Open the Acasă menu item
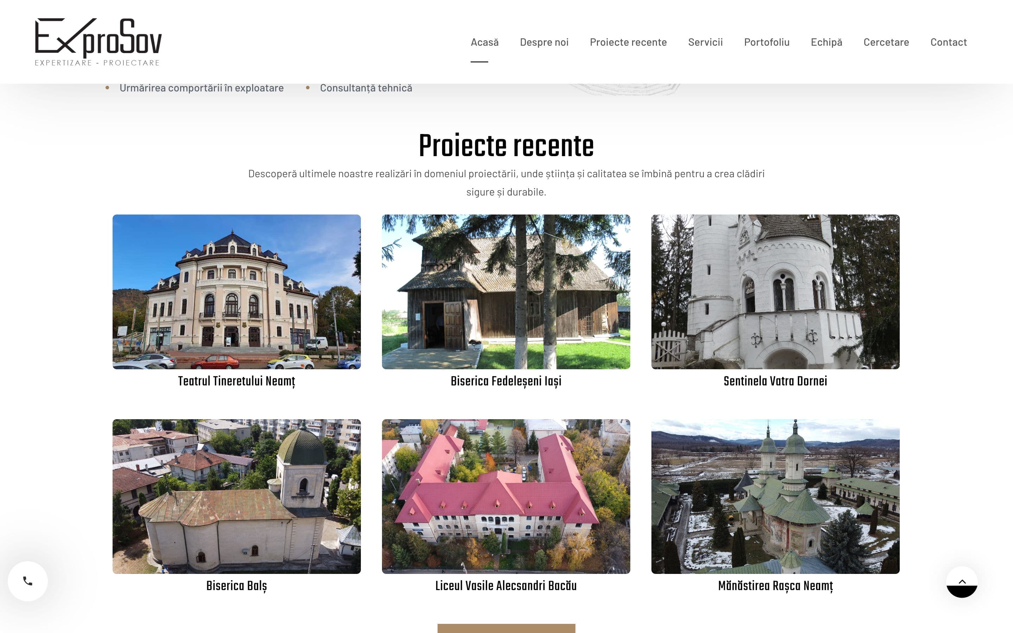Screen dimensions: 1013x633 [484, 42]
